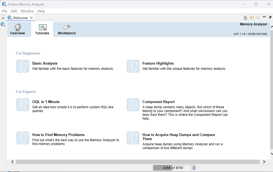Click the Component Report document icon
Screen dimensions: 273x172
pyautogui.click(x=133, y=105)
